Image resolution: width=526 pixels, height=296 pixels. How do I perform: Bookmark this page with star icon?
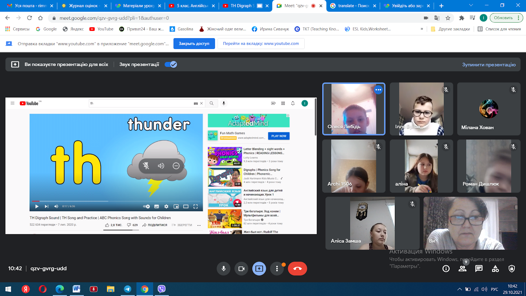click(448, 18)
